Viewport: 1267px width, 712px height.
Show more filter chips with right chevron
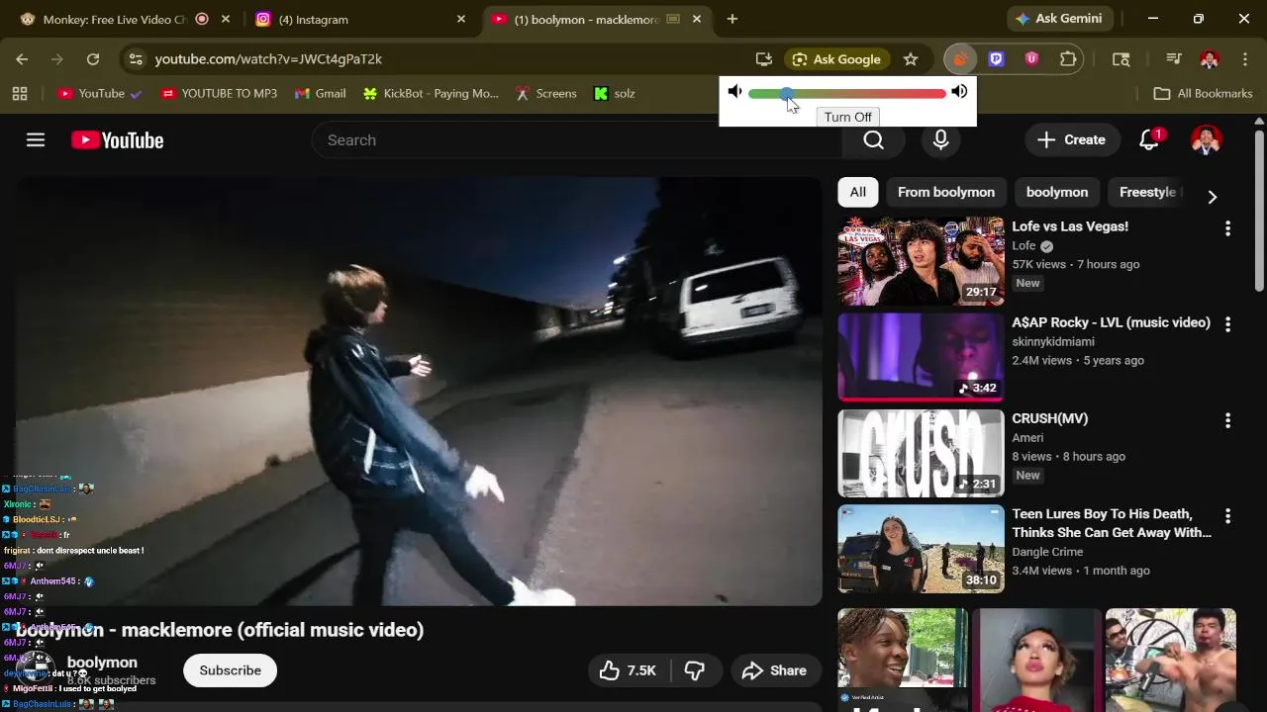(x=1212, y=196)
